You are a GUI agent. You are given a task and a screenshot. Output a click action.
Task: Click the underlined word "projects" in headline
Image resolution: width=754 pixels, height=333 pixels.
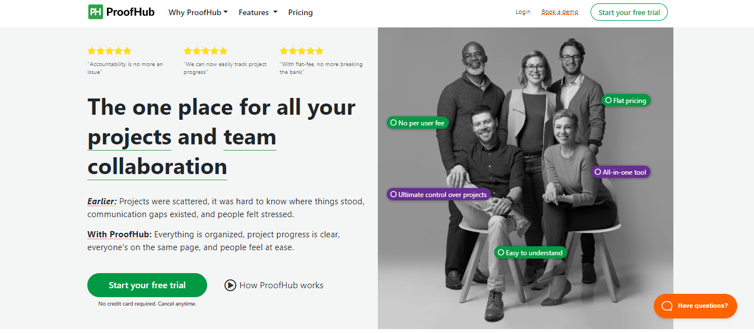[129, 137]
